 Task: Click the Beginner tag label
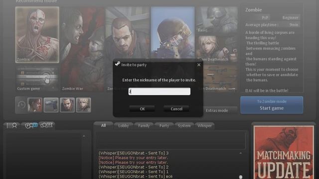tap(290, 18)
